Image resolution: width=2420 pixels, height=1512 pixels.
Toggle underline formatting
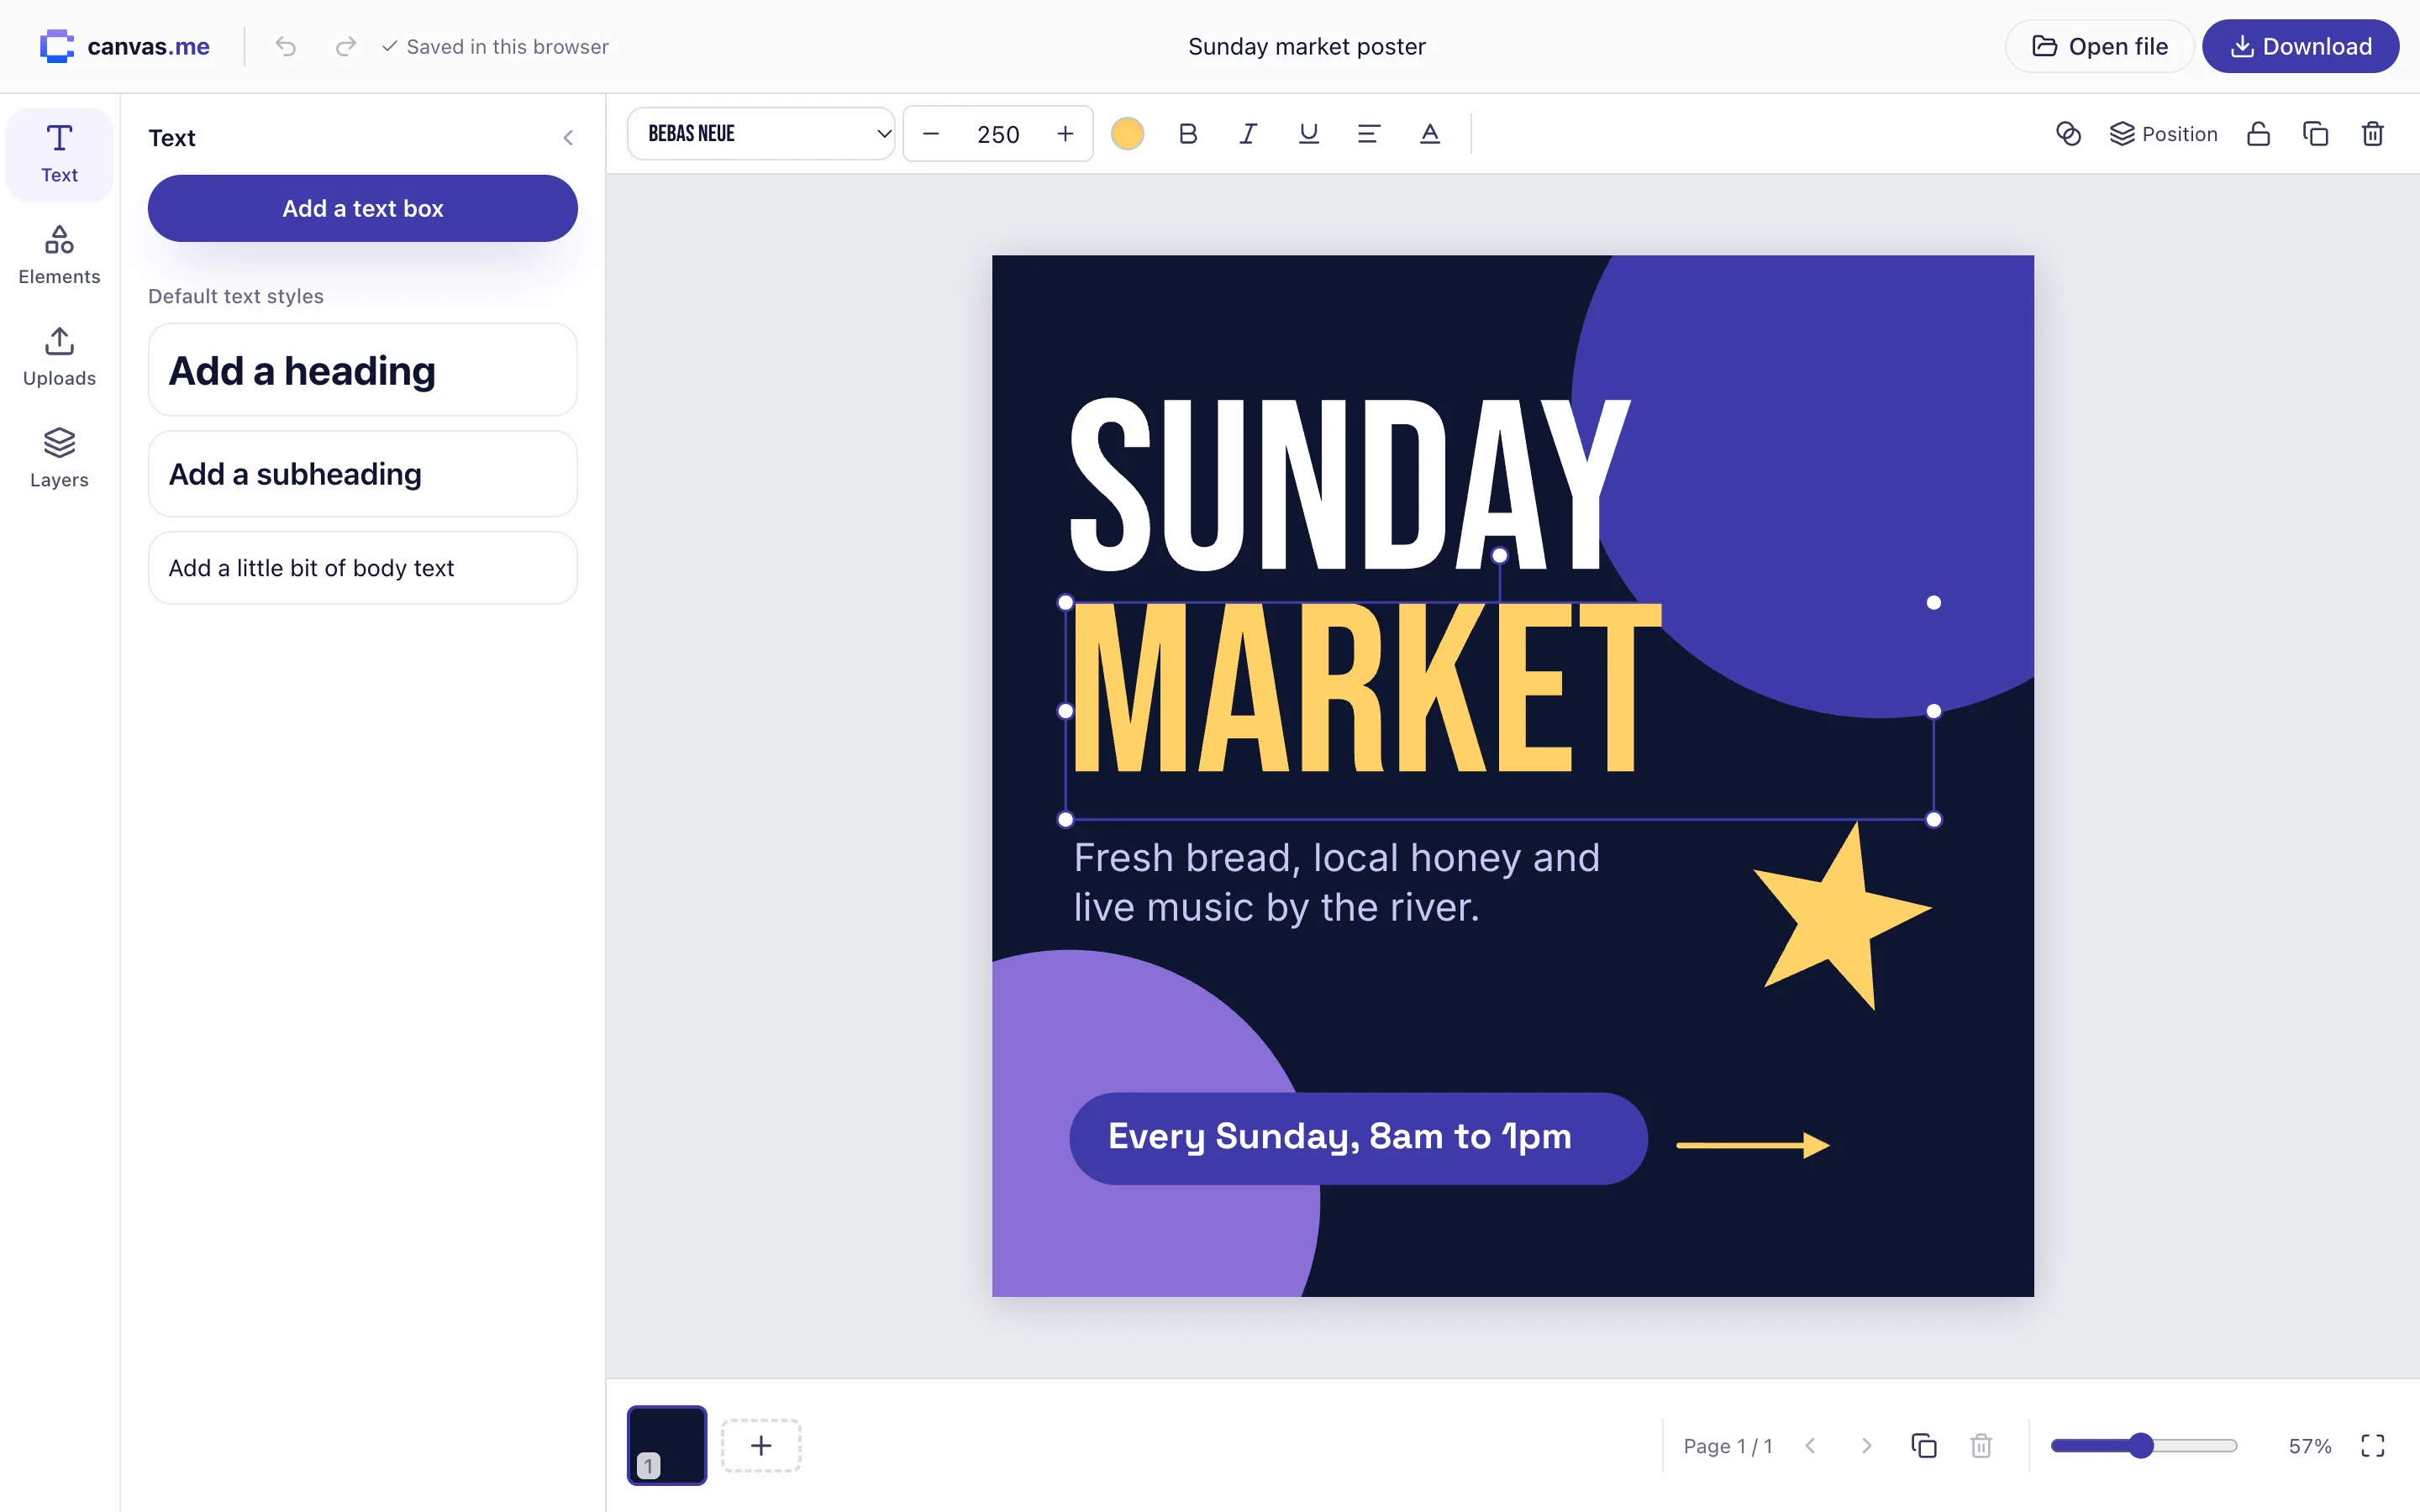click(x=1309, y=134)
